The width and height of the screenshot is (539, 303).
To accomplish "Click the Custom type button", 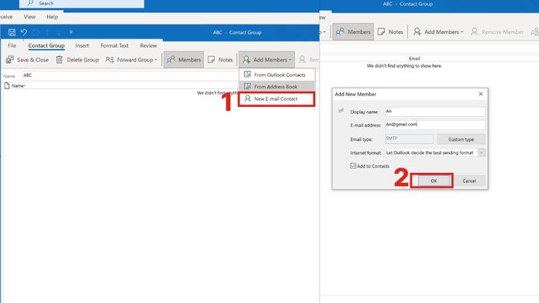I will coord(461,139).
